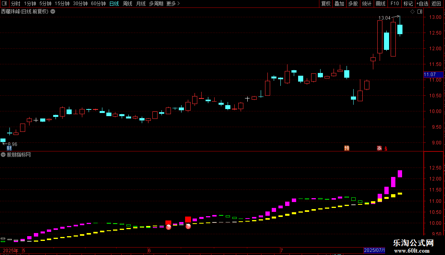The width and height of the screenshot is (445, 255).
Task: Select the 15分钟 period
Action: [x=62, y=4]
